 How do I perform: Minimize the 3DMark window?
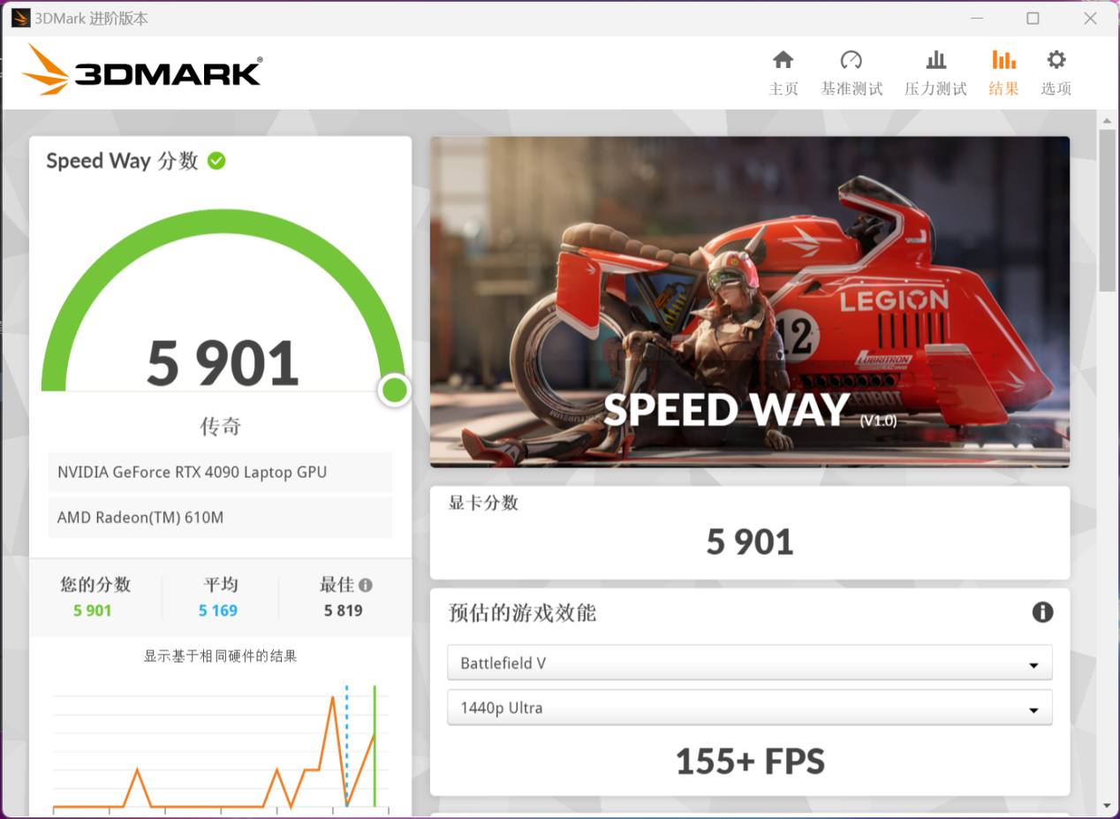pos(976,18)
